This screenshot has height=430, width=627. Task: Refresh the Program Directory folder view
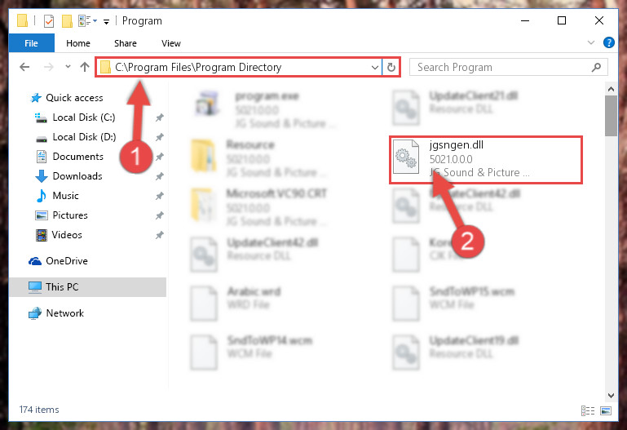[391, 67]
